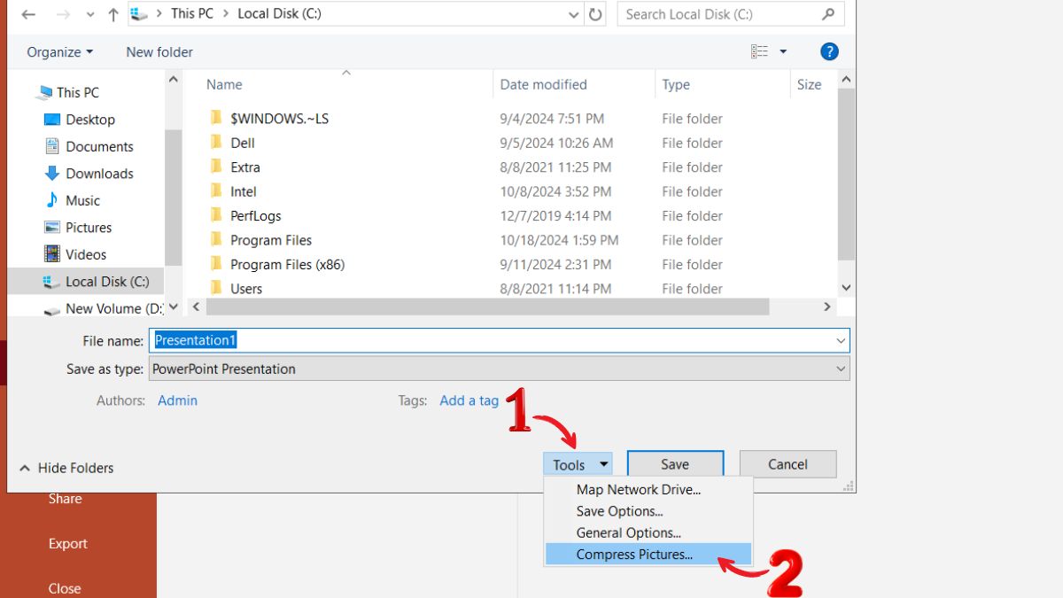Open Pictures in the navigation pane
This screenshot has height=598, width=1063.
[89, 228]
